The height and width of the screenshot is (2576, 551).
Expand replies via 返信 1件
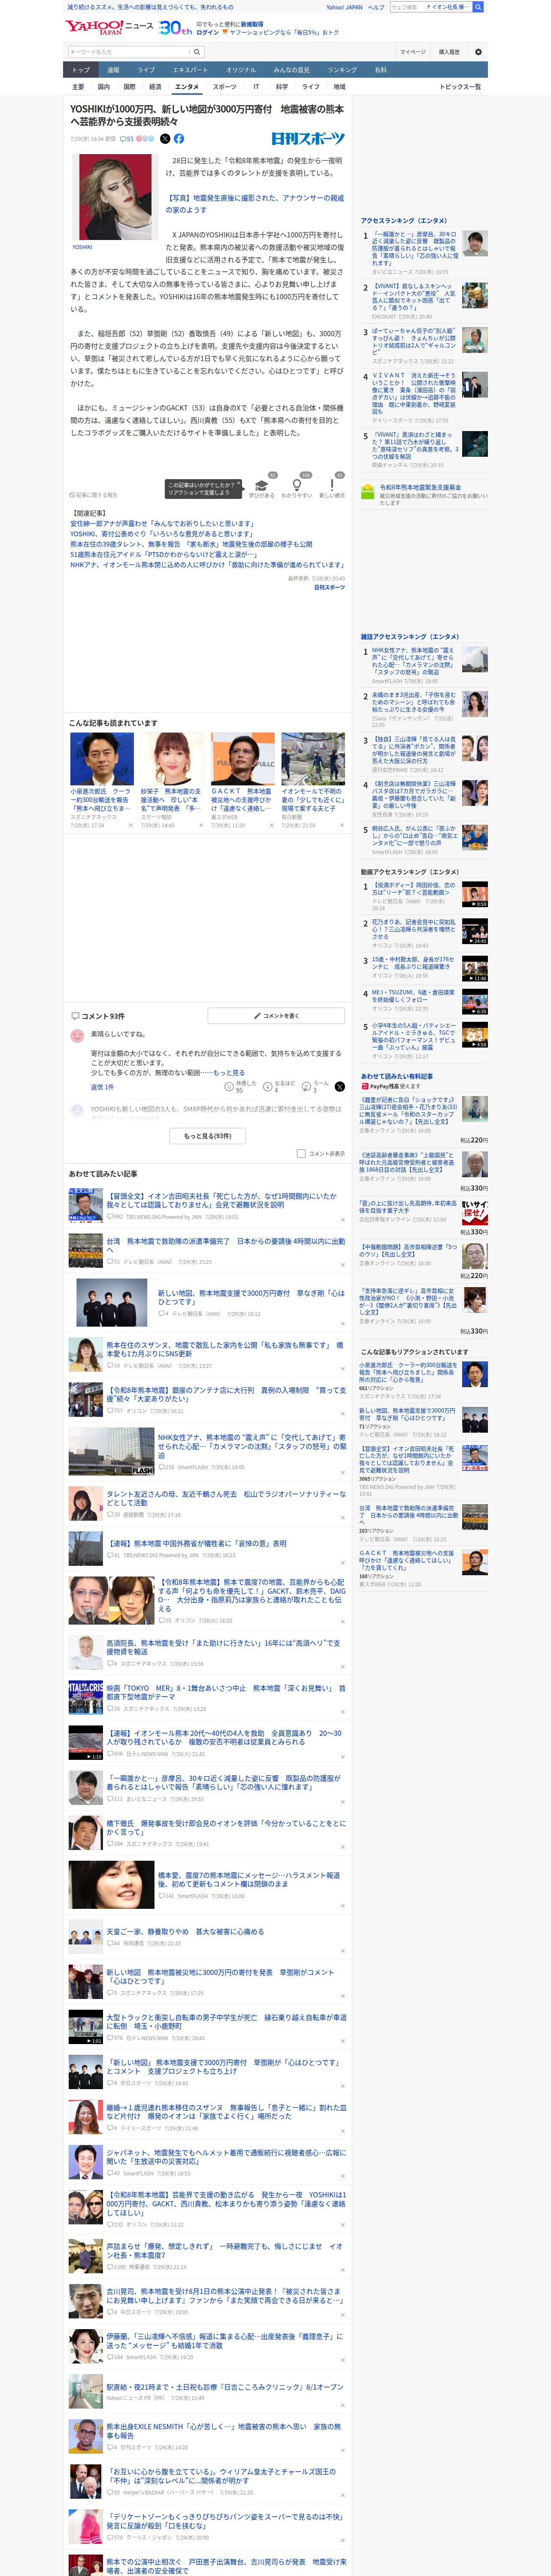click(x=102, y=1087)
